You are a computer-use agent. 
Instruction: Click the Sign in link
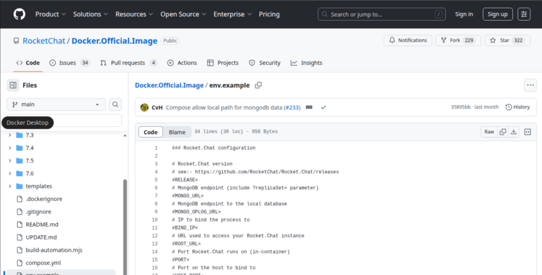click(464, 14)
